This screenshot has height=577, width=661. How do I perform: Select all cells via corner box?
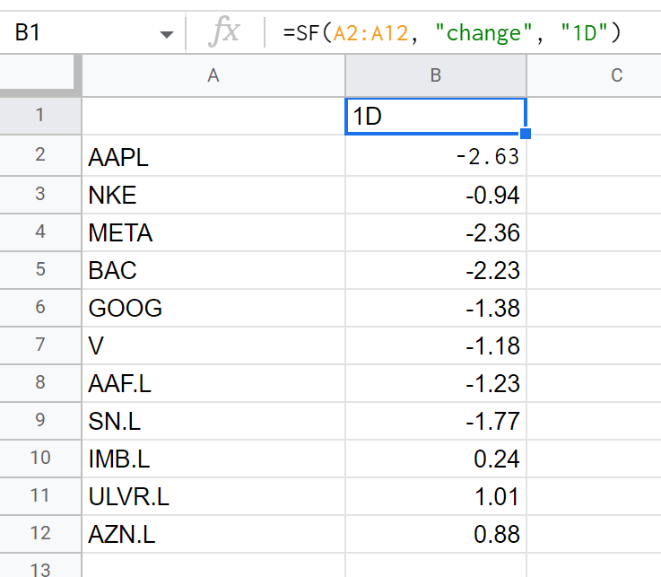[x=40, y=75]
